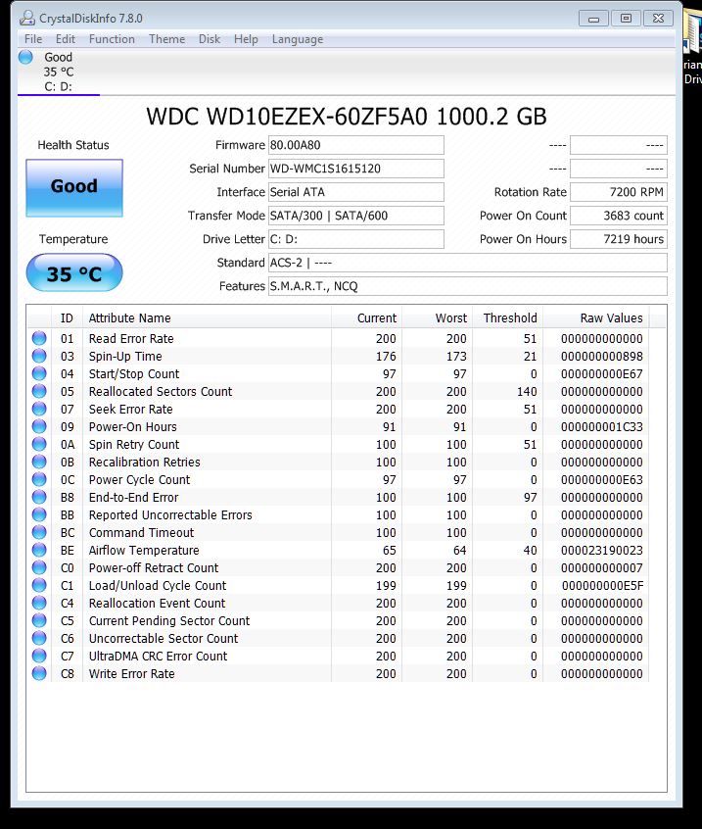Click the Features field S.M.A.R.T., NCQ
This screenshot has height=829, width=702.
467,286
